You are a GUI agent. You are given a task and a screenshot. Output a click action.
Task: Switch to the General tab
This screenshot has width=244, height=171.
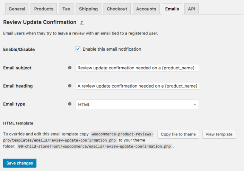click(x=17, y=9)
